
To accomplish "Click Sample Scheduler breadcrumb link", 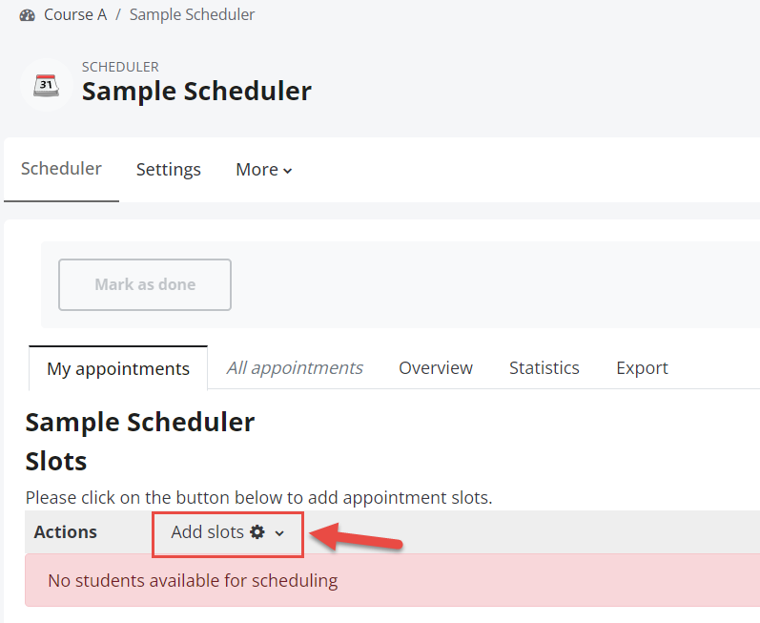I will pos(192,14).
